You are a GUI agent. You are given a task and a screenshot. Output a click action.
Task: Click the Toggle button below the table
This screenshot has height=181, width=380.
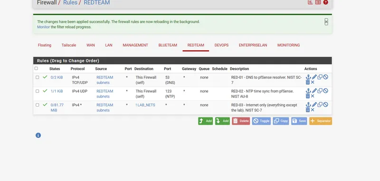(x=262, y=121)
